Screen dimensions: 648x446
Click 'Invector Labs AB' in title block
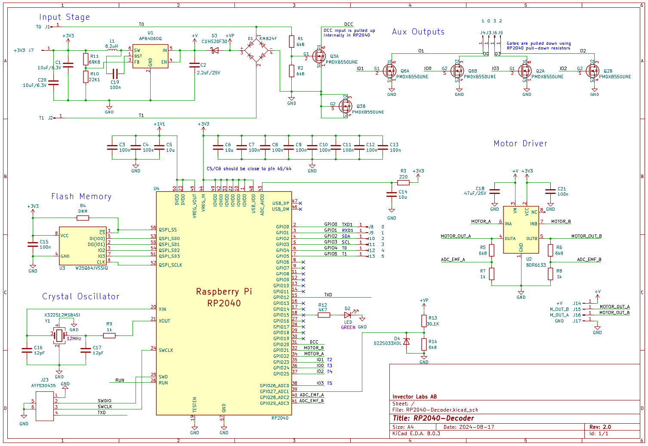coord(414,397)
